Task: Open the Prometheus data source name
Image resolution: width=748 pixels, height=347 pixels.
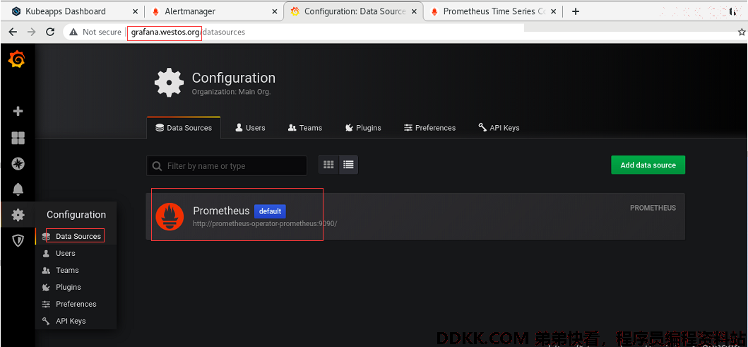Action: 221,211
